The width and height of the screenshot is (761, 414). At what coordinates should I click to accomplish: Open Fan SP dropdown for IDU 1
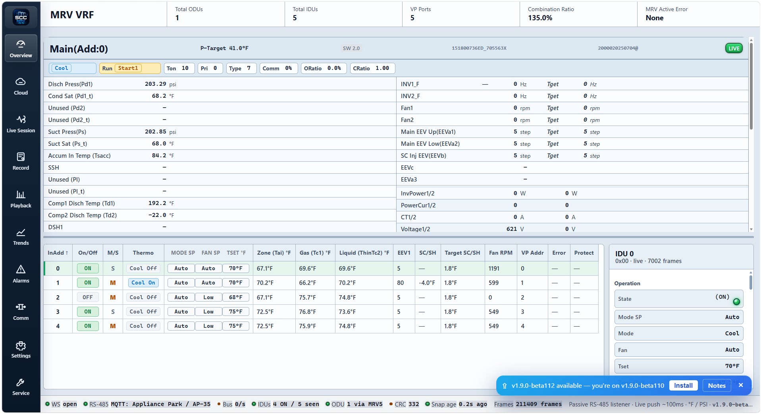pyautogui.click(x=208, y=283)
